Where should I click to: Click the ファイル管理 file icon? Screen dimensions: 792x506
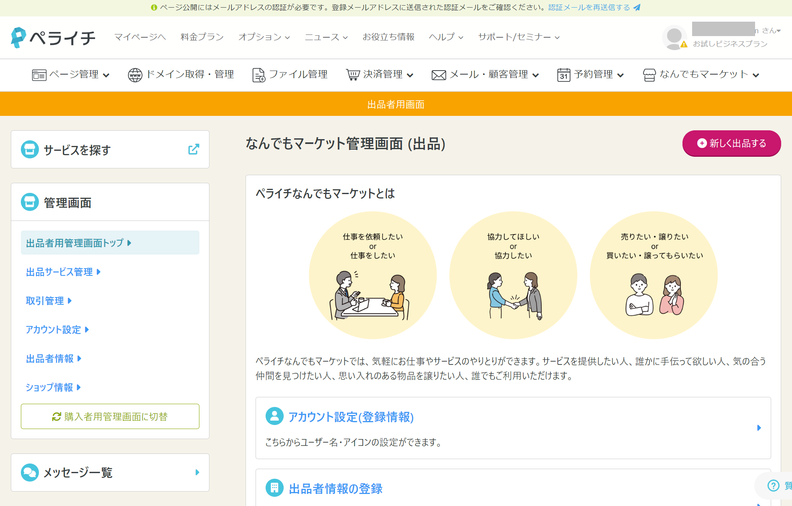coord(259,75)
